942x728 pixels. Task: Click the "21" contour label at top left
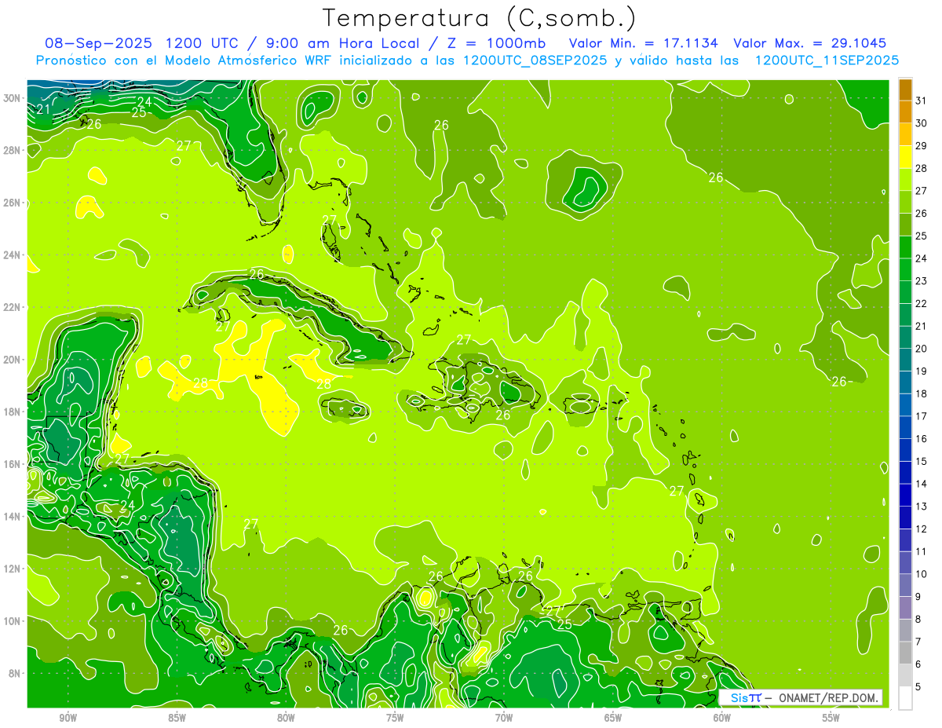[43, 109]
